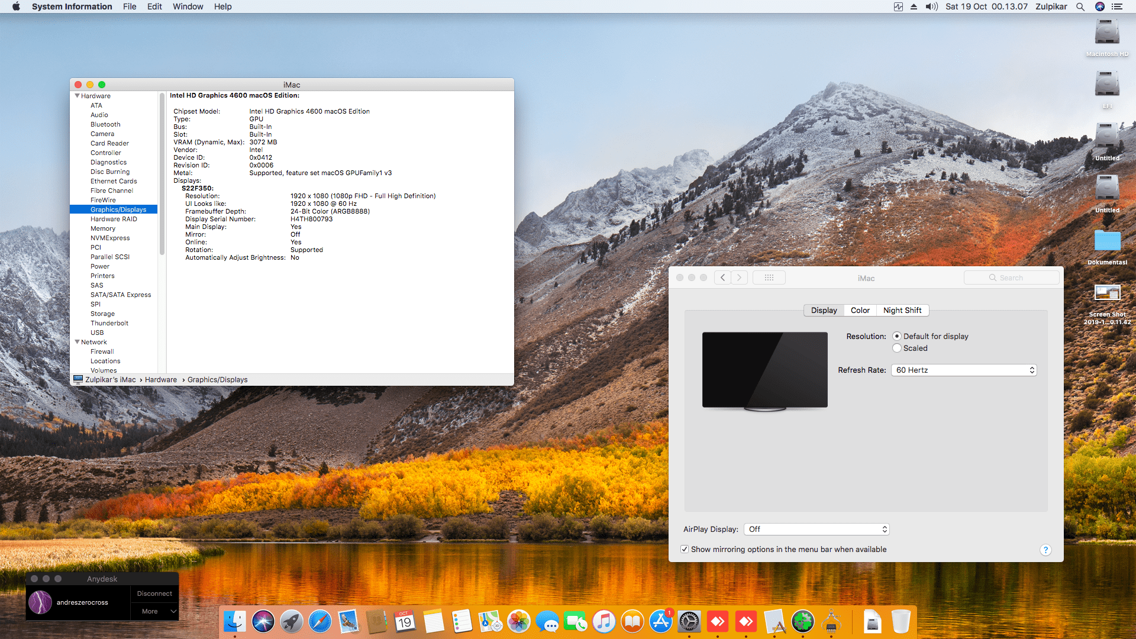1136x639 pixels.
Task: Click the volume icon in menu bar
Action: tap(931, 7)
